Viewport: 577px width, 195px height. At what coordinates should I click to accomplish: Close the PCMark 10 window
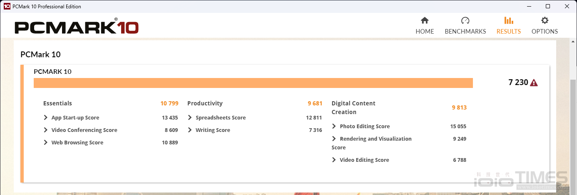[x=567, y=6]
